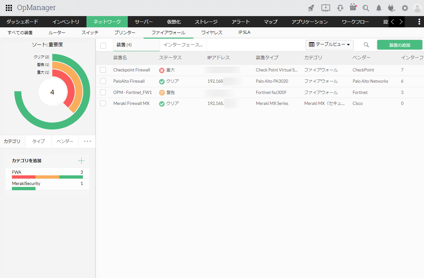Image resolution: width=424 pixels, height=278 pixels.
Task: Open the テーブルビュー view dropdown
Action: [329, 45]
